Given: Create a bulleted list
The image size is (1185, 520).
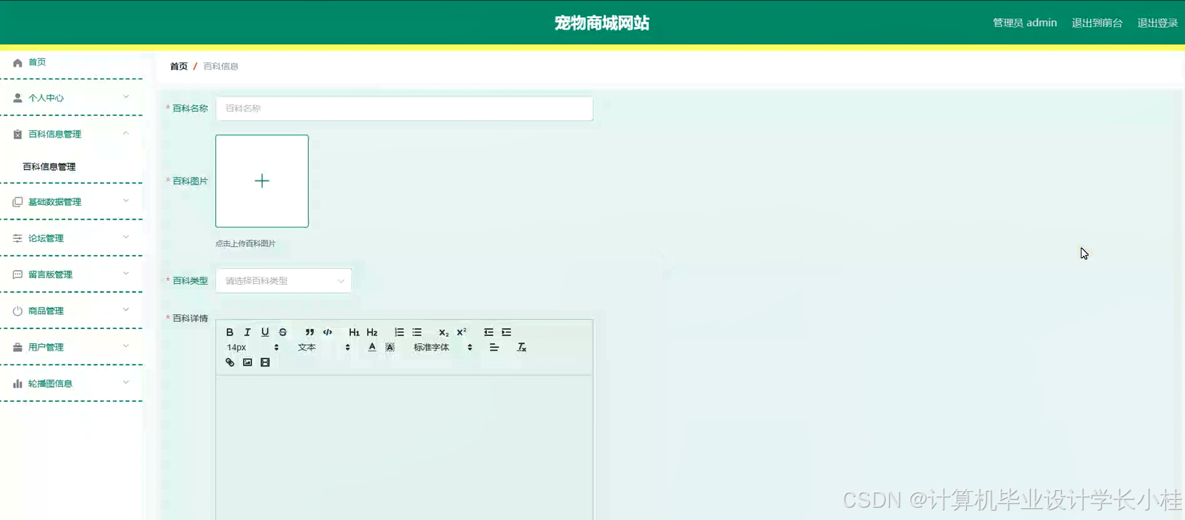Looking at the screenshot, I should (417, 332).
